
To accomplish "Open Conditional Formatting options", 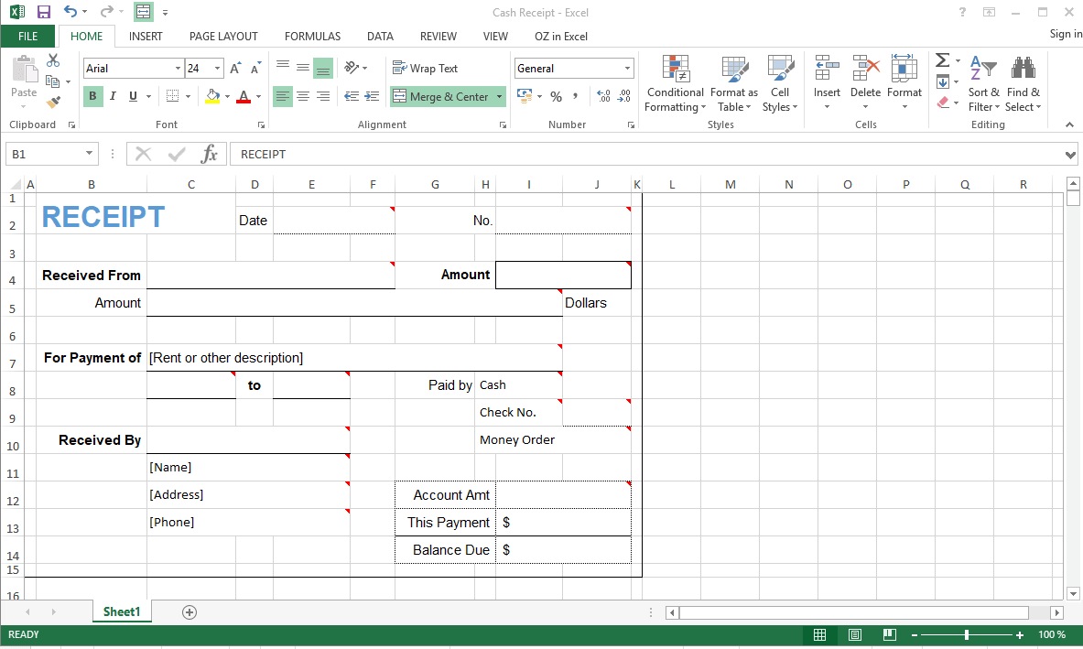I will 675,83.
